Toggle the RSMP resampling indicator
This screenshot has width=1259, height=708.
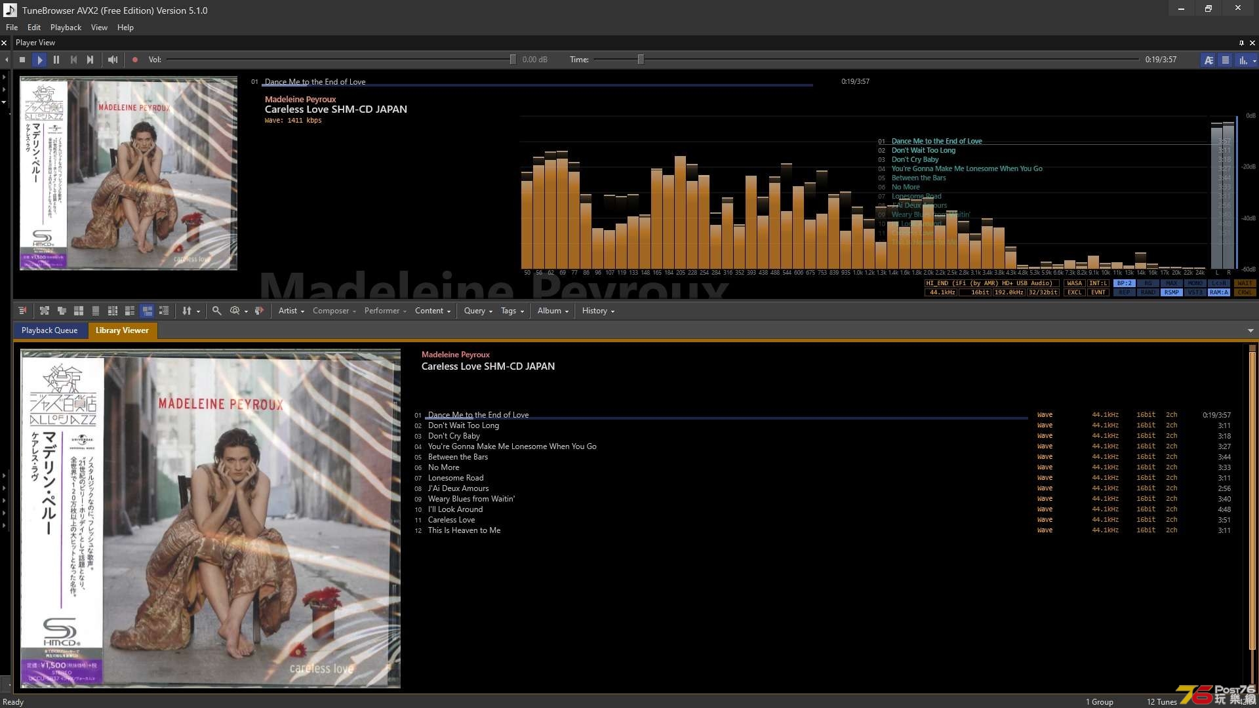(1172, 292)
